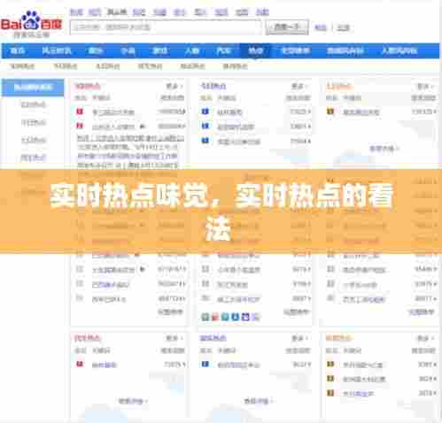This screenshot has width=442, height=423.
Task: Open 首页 in the blue navigation bar
Action: pos(18,51)
